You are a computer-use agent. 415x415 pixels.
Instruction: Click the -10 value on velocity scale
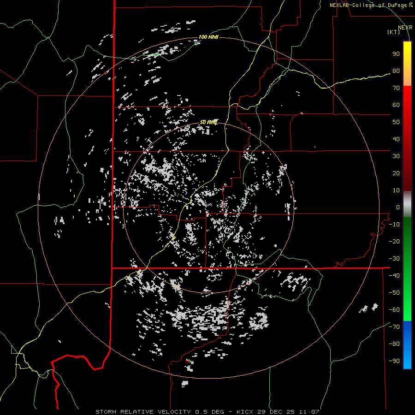394,225
